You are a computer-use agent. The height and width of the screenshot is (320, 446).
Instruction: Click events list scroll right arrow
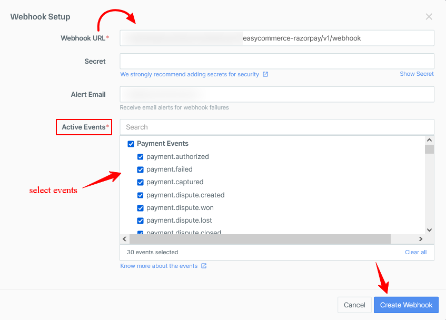click(421, 239)
